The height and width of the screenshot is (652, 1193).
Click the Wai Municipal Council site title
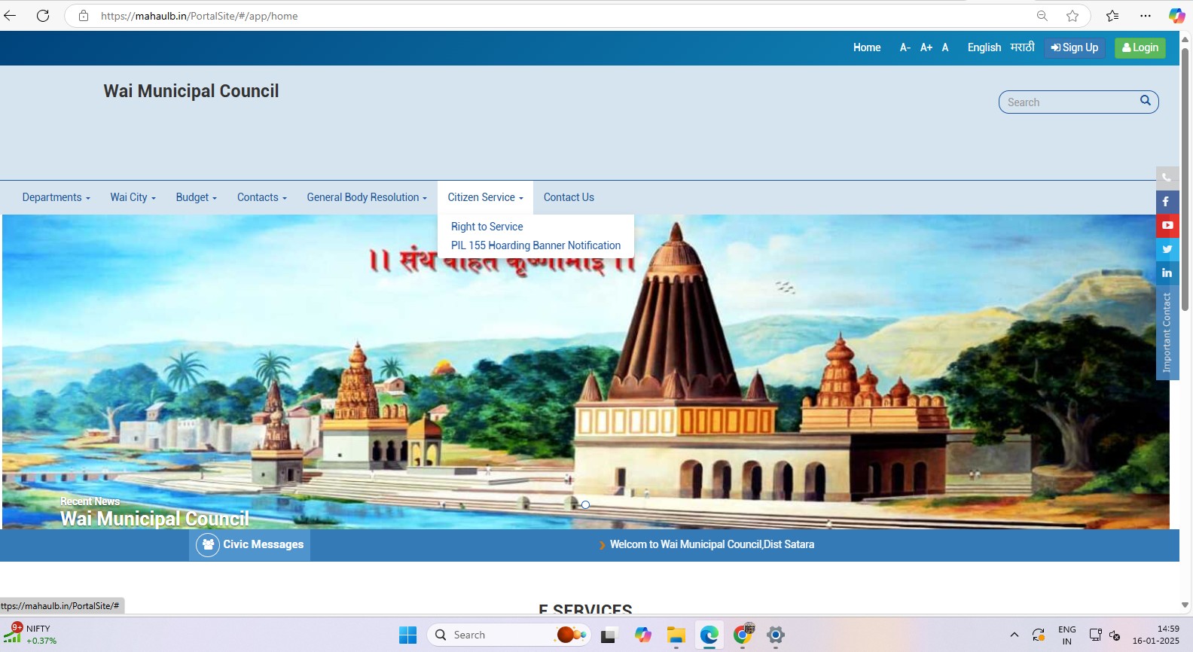click(191, 91)
